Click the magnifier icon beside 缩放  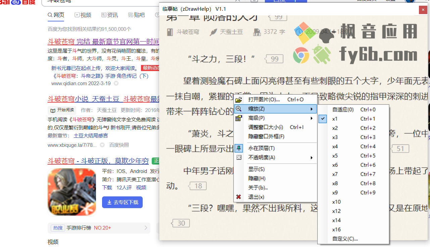(239, 109)
